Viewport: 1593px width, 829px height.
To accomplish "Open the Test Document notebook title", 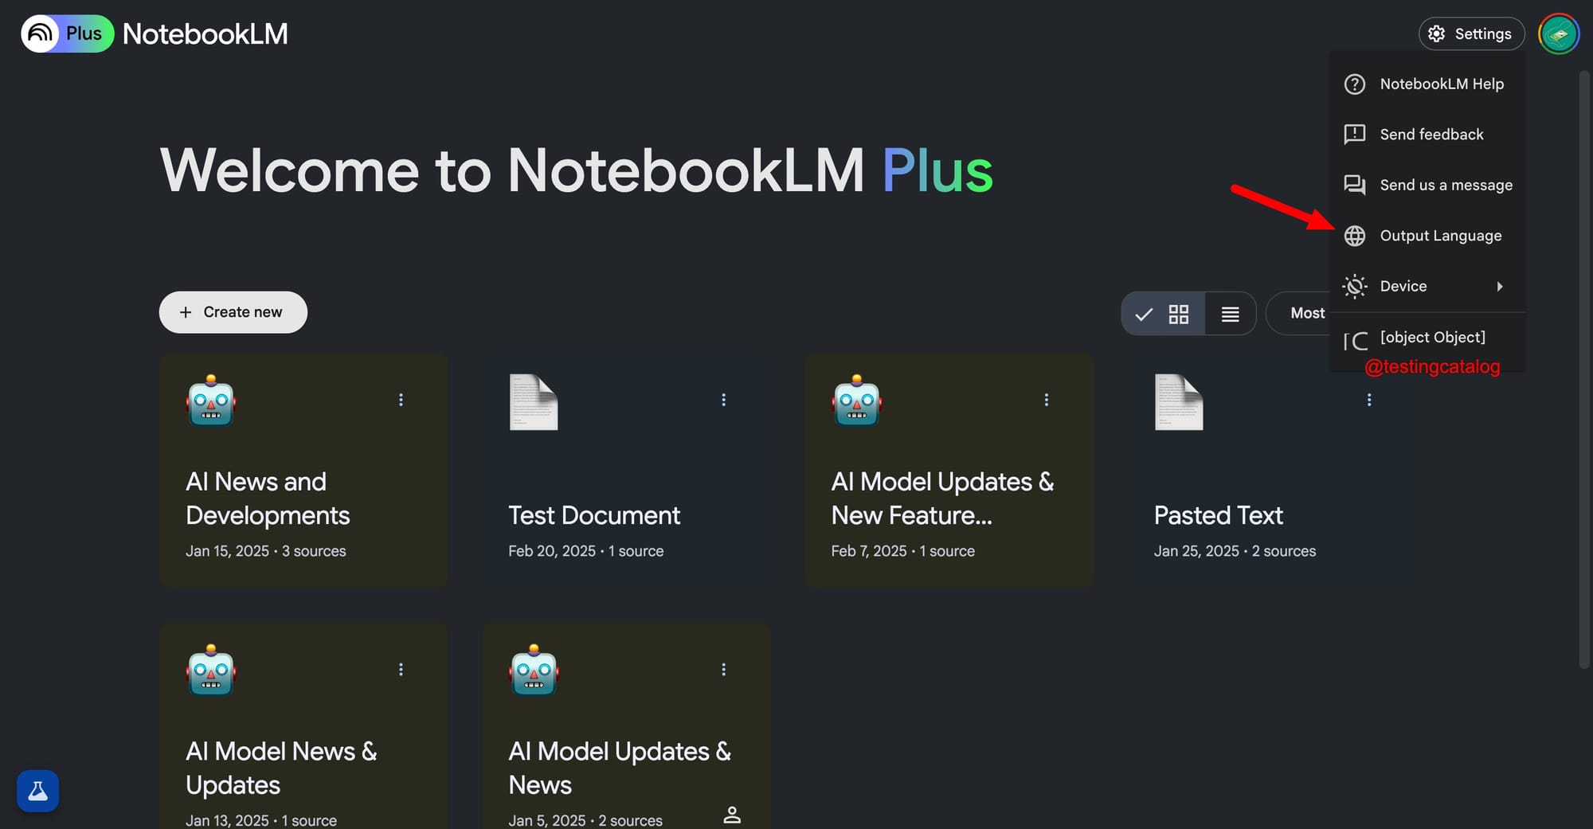I will (594, 515).
